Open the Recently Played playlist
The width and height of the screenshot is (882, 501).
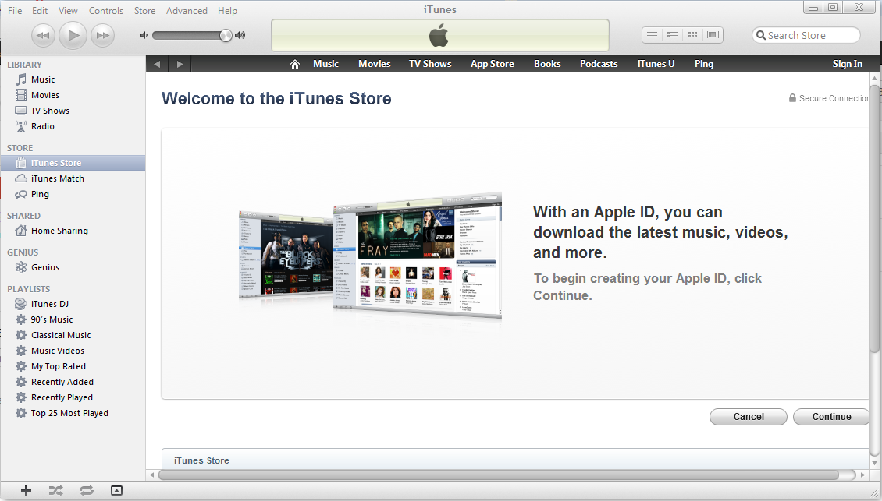(73, 397)
